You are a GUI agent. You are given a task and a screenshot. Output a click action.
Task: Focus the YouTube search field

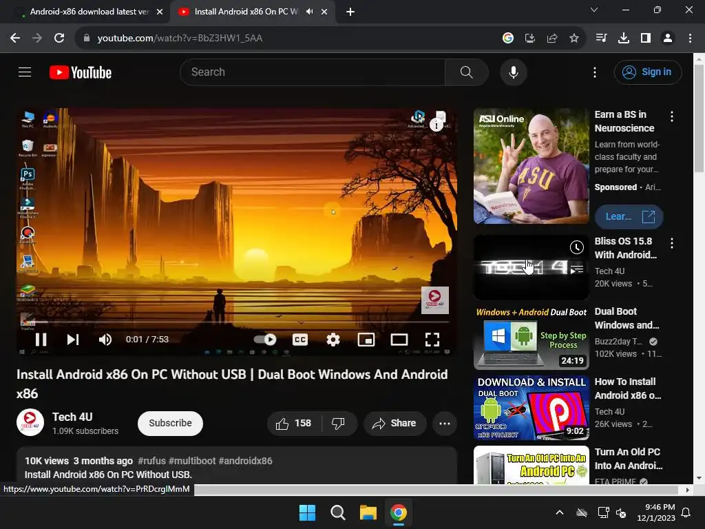tap(313, 72)
